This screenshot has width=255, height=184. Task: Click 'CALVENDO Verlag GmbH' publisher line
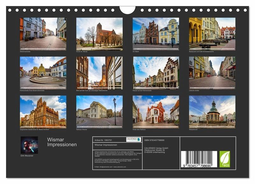tap(156, 148)
